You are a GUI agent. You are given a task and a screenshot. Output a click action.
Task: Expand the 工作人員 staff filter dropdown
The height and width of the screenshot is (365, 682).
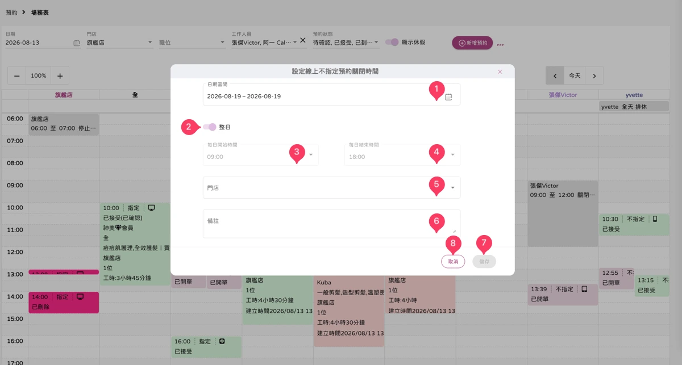(294, 43)
